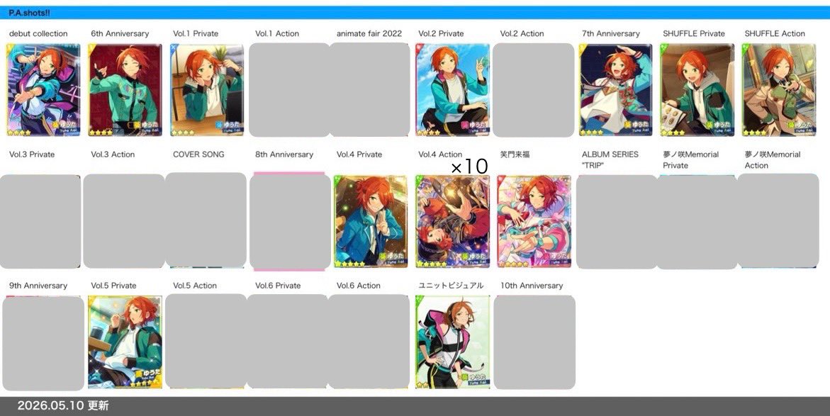Open the debut collection card thumbnail
Image resolution: width=830 pixels, height=416 pixels.
tap(43, 90)
